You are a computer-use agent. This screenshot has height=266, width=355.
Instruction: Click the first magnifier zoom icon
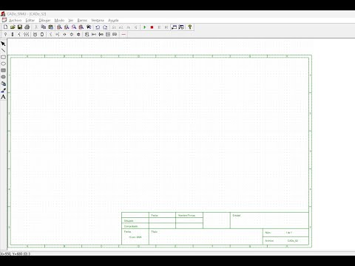pos(59,27)
